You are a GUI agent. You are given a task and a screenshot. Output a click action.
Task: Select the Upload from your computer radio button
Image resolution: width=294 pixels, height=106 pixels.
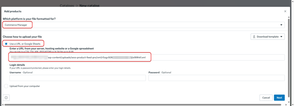6,86
